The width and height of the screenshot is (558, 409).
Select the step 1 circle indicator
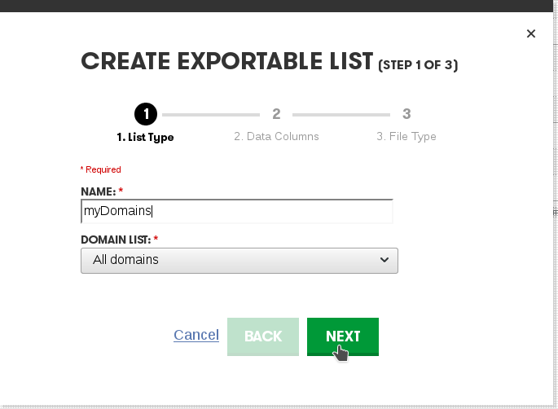[146, 114]
